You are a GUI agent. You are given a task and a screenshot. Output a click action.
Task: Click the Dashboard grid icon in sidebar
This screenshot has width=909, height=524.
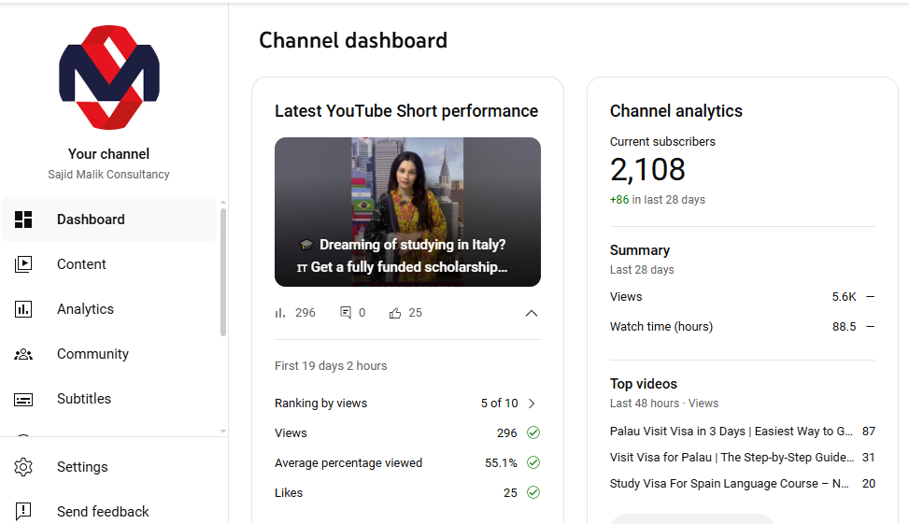23,220
